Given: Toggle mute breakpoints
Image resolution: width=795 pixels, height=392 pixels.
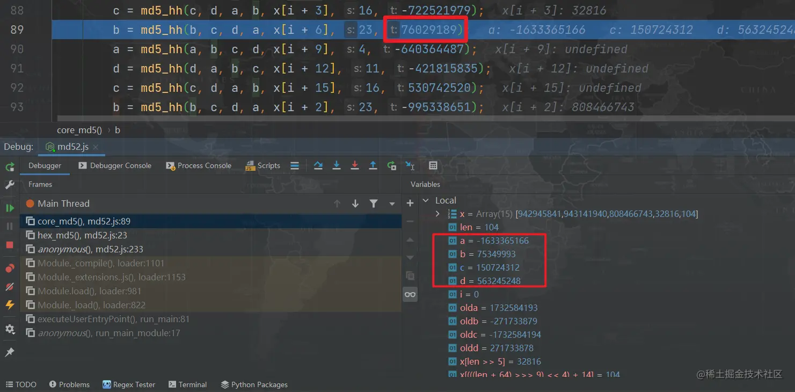Looking at the screenshot, I should point(10,287).
